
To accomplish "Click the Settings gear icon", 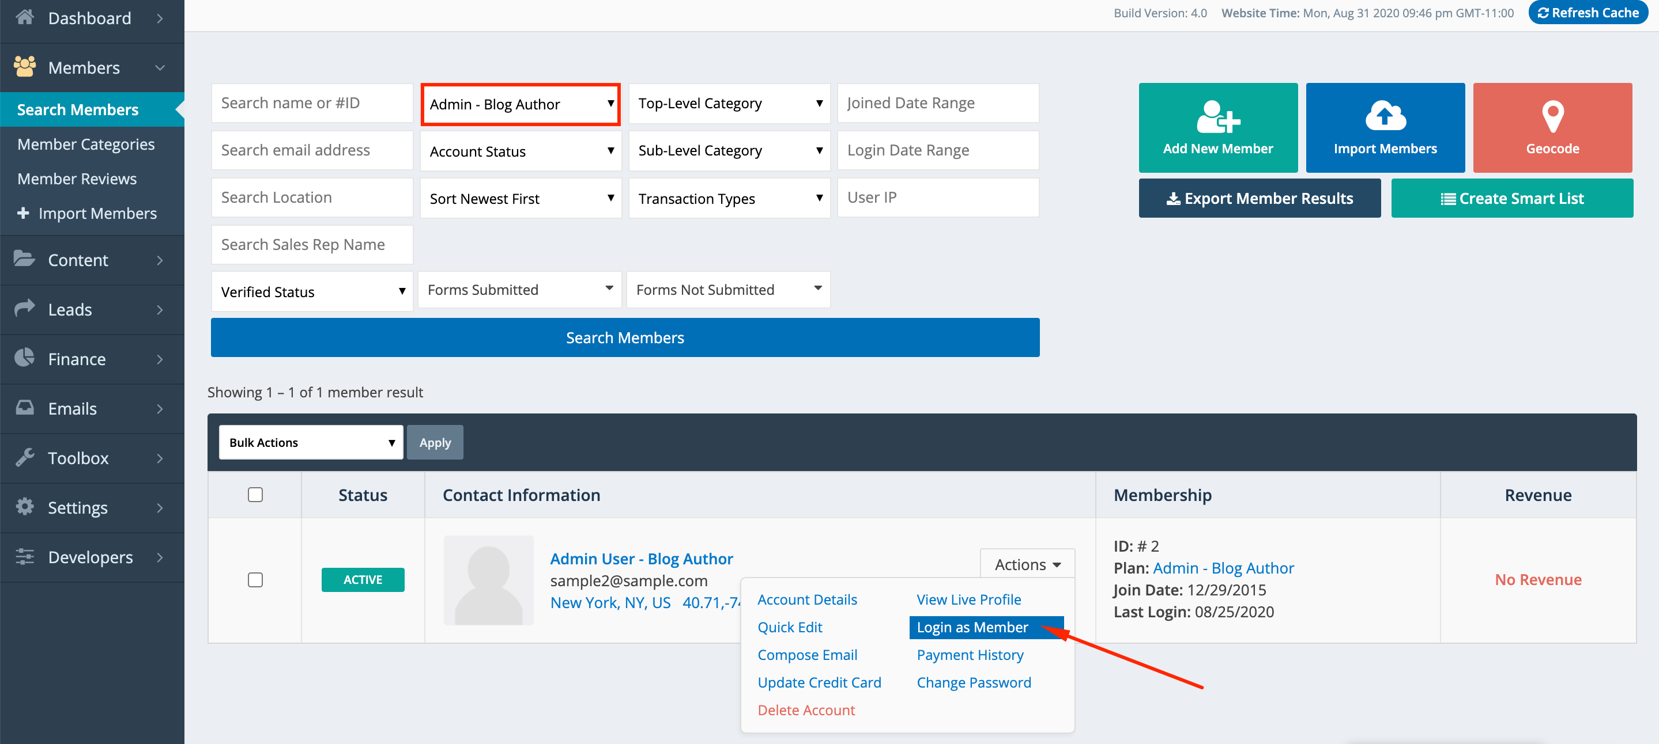I will click(x=25, y=507).
